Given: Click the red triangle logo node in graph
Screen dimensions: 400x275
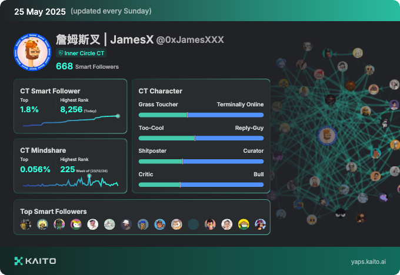Looking at the screenshot, I should coord(319,75).
